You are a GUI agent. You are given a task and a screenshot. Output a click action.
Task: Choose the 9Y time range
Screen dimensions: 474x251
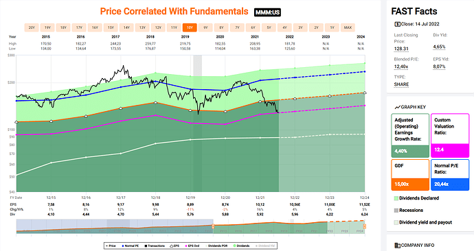pyautogui.click(x=205, y=27)
